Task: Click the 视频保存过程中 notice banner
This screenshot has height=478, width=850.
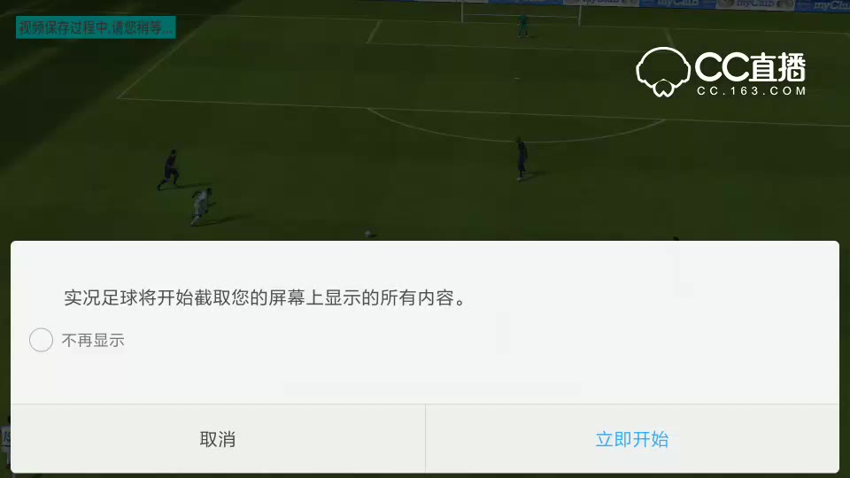Action: point(96,27)
